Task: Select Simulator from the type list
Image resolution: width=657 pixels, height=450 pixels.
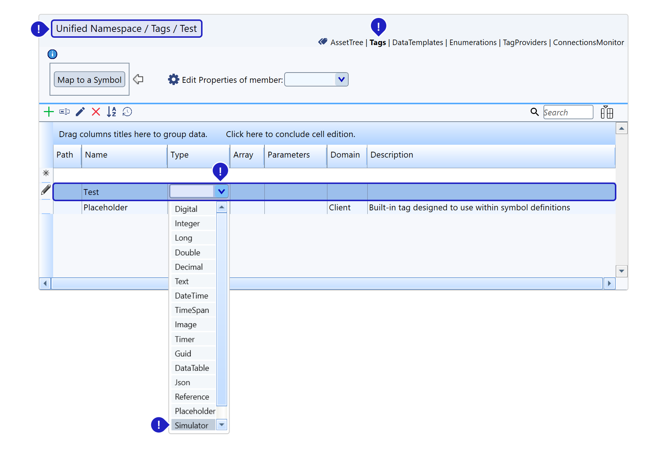Action: (192, 425)
